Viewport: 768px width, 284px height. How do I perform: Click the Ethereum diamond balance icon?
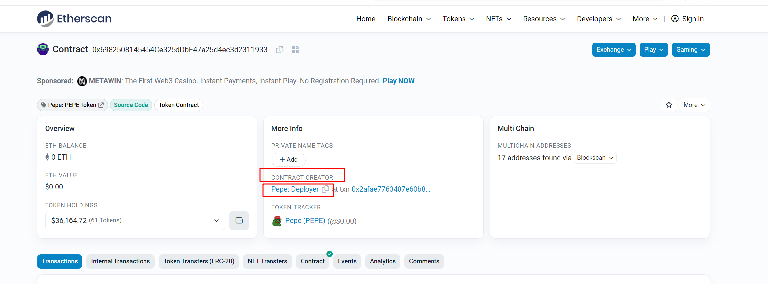[48, 157]
